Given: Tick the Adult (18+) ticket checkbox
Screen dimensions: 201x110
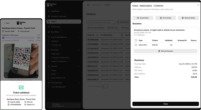Looking at the screenshot, I should (x=136, y=45).
